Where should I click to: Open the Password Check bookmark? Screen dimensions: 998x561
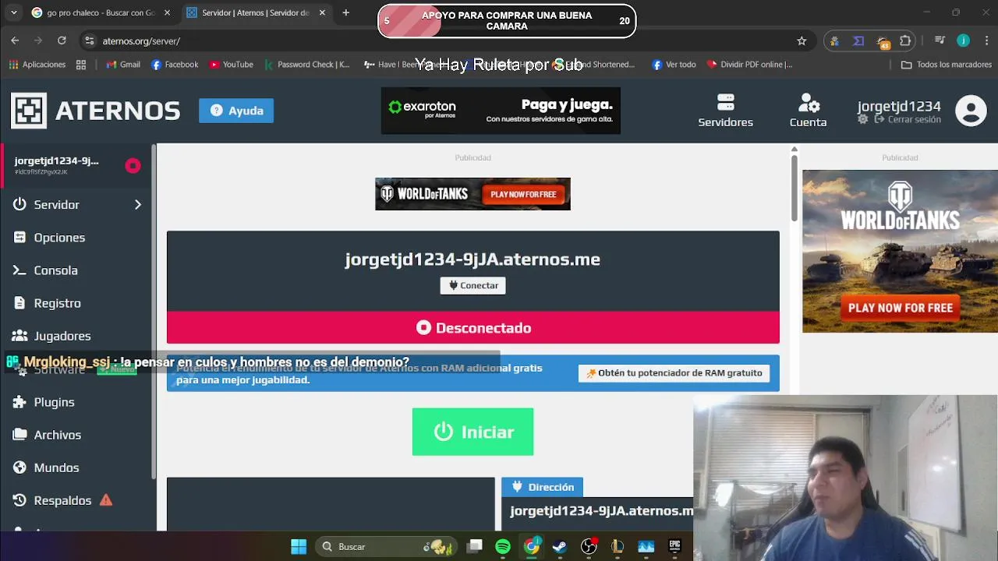coord(307,65)
